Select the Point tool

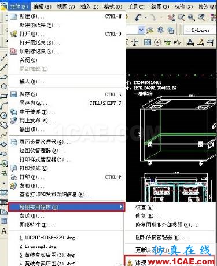[4, 183]
